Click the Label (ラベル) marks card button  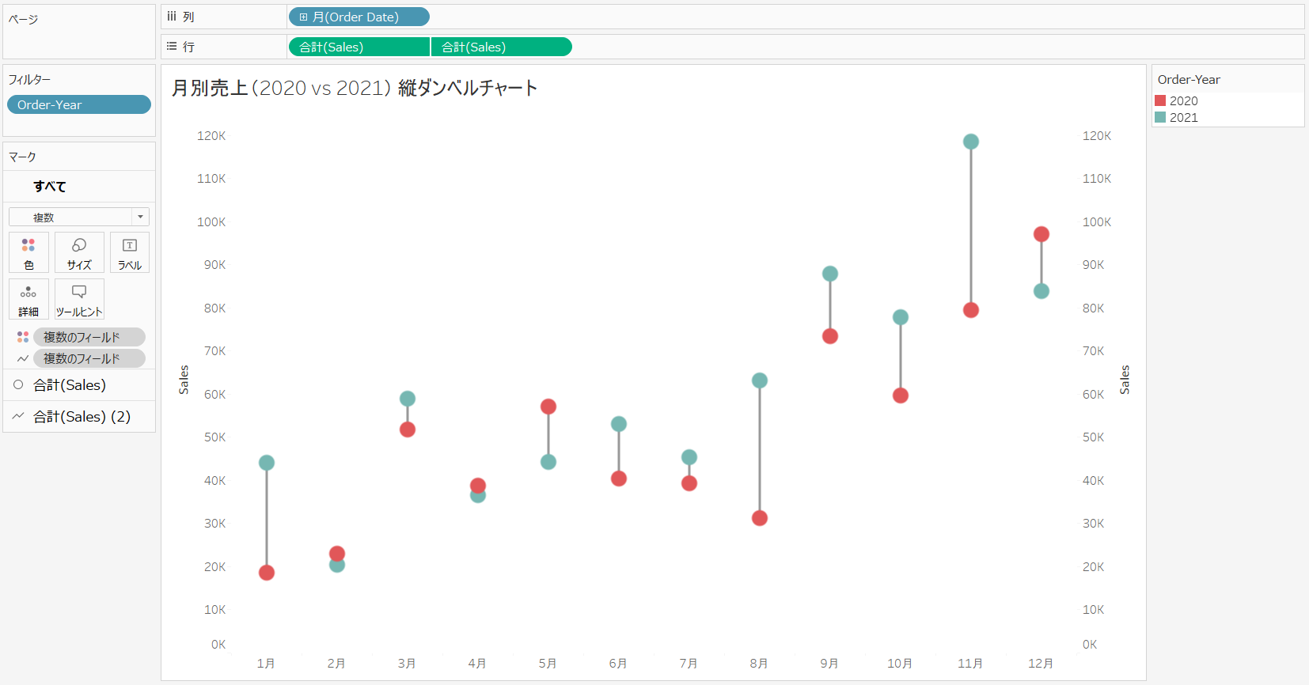tap(130, 252)
